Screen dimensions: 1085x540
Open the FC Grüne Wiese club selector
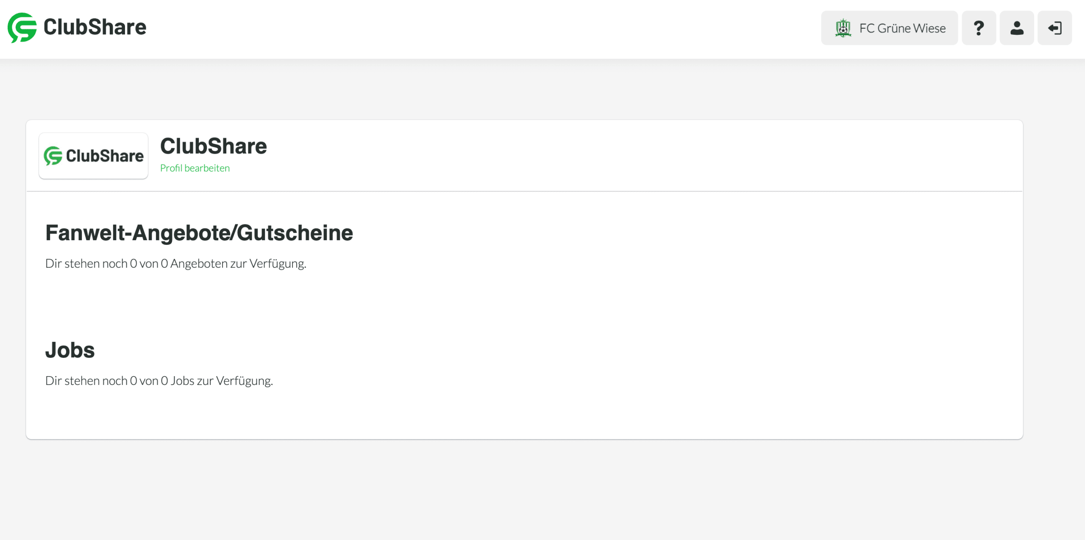click(x=889, y=28)
